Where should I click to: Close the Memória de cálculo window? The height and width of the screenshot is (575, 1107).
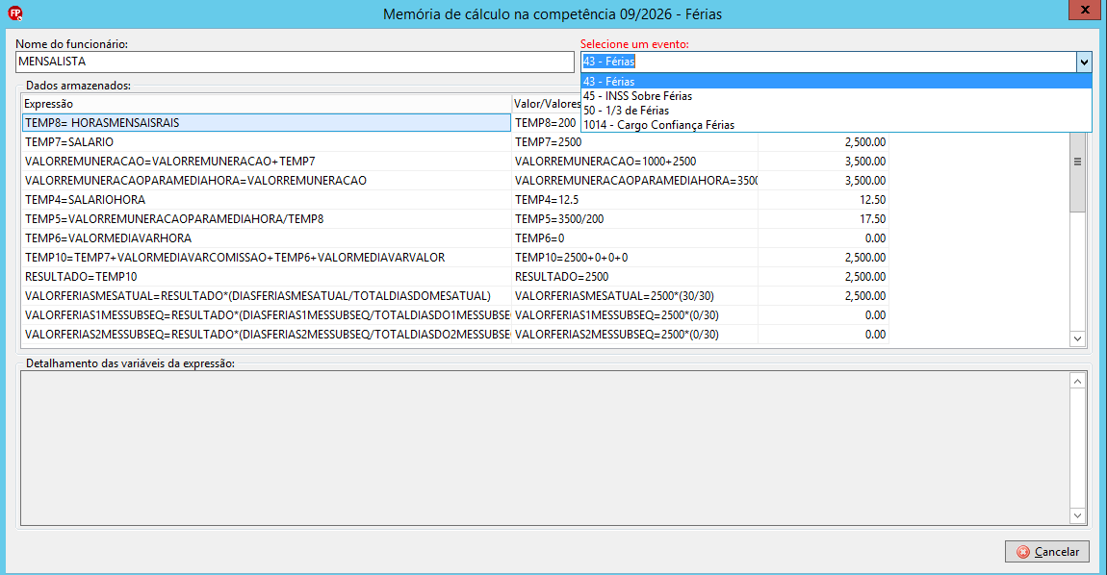point(1084,10)
